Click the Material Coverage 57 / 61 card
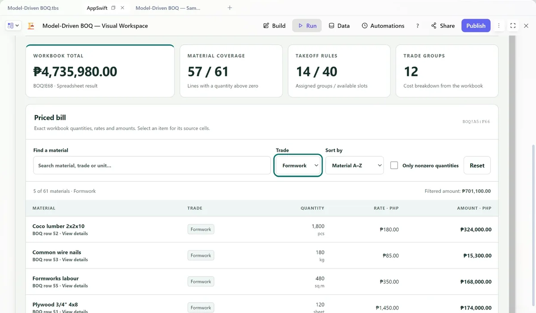The height and width of the screenshot is (313, 536). (x=231, y=71)
